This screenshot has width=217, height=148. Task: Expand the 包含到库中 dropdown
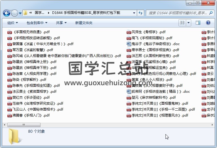pyautogui.click(x=37, y=23)
